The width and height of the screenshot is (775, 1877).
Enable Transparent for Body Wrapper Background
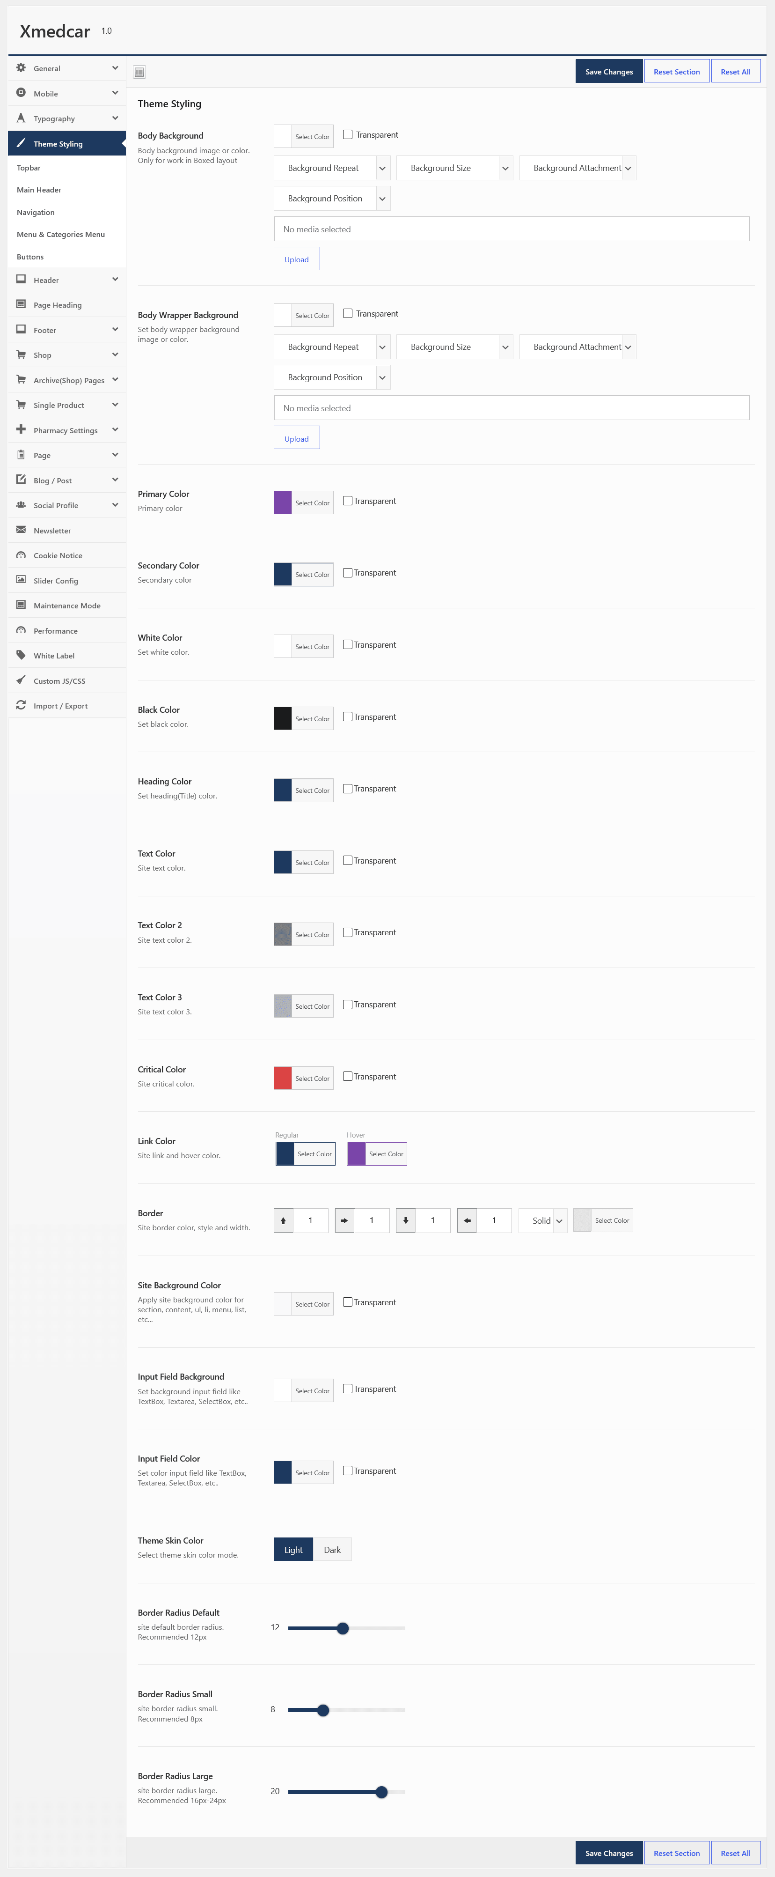348,313
